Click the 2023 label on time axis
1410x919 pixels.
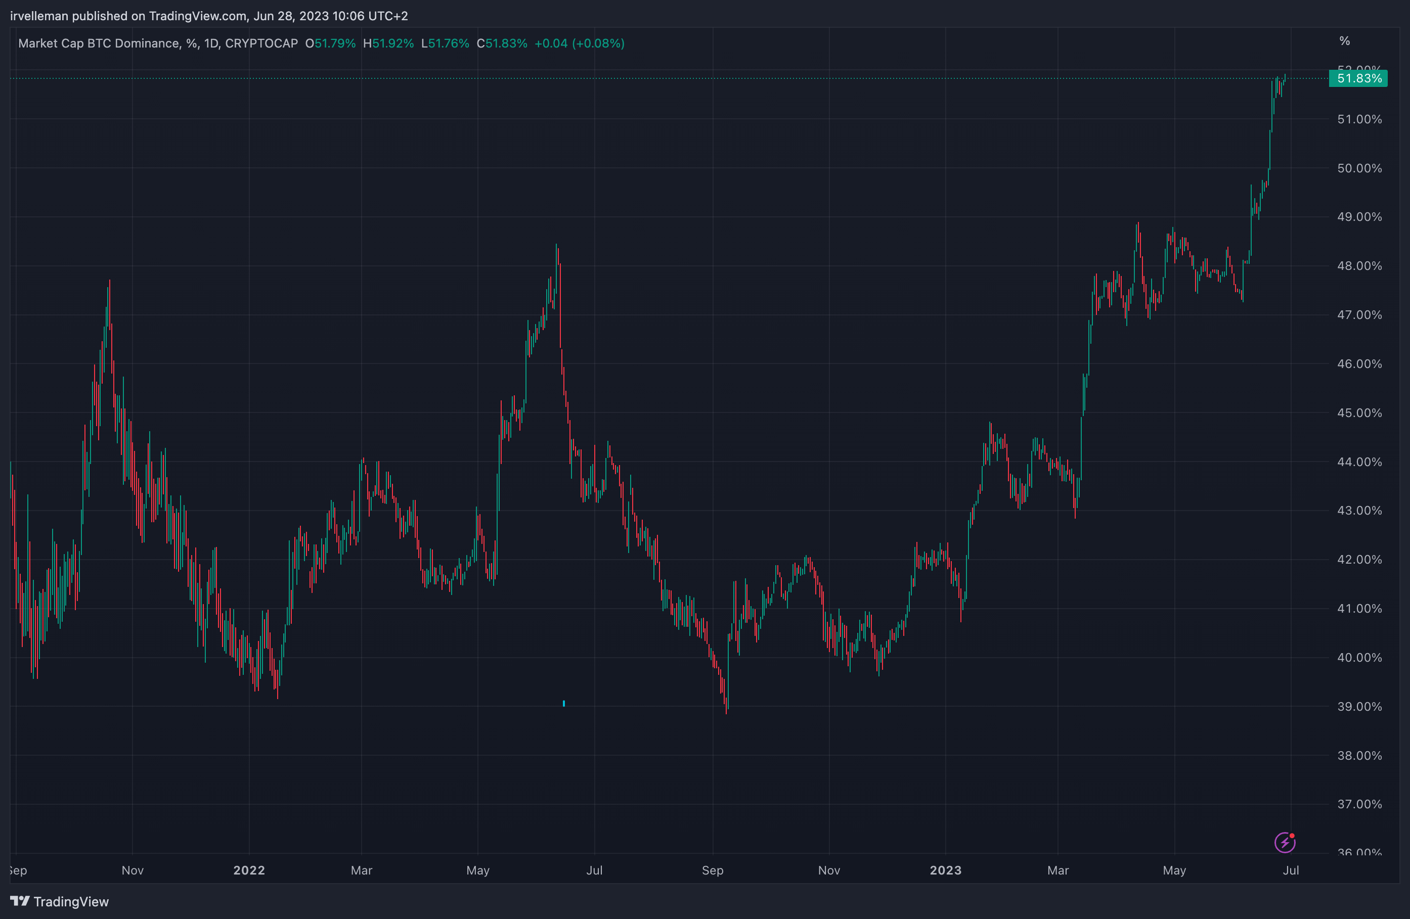click(x=946, y=870)
